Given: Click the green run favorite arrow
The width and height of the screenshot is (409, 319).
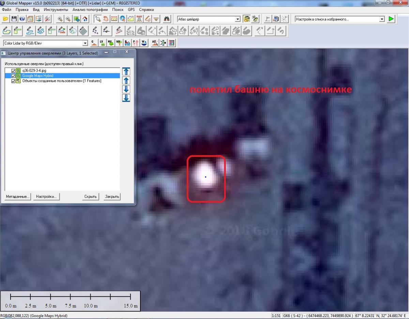Looking at the screenshot, I should point(391,19).
